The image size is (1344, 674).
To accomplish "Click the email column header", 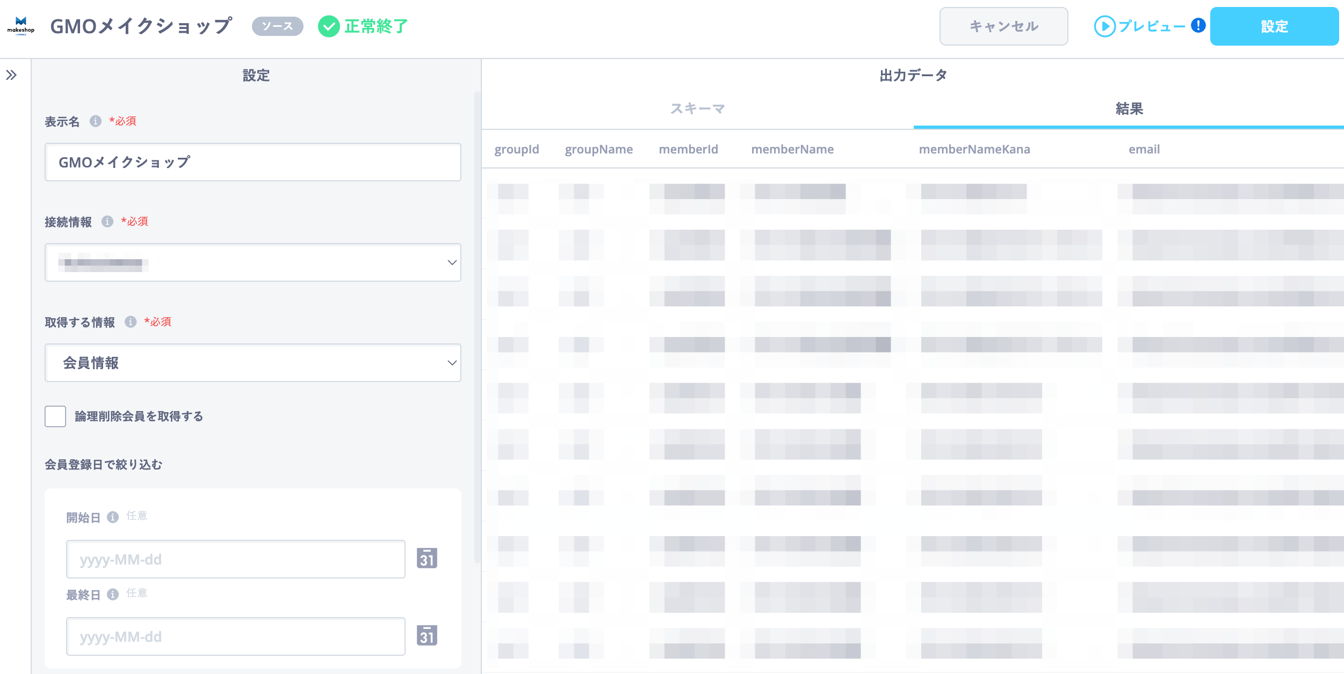I will (x=1144, y=149).
